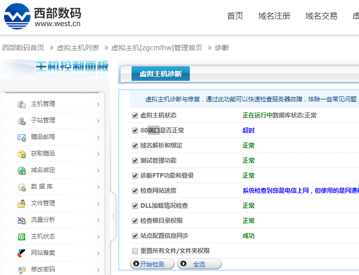This screenshot has width=359, height=275.
Task: Click the 流量分析 chart icon
Action: pyautogui.click(x=22, y=220)
